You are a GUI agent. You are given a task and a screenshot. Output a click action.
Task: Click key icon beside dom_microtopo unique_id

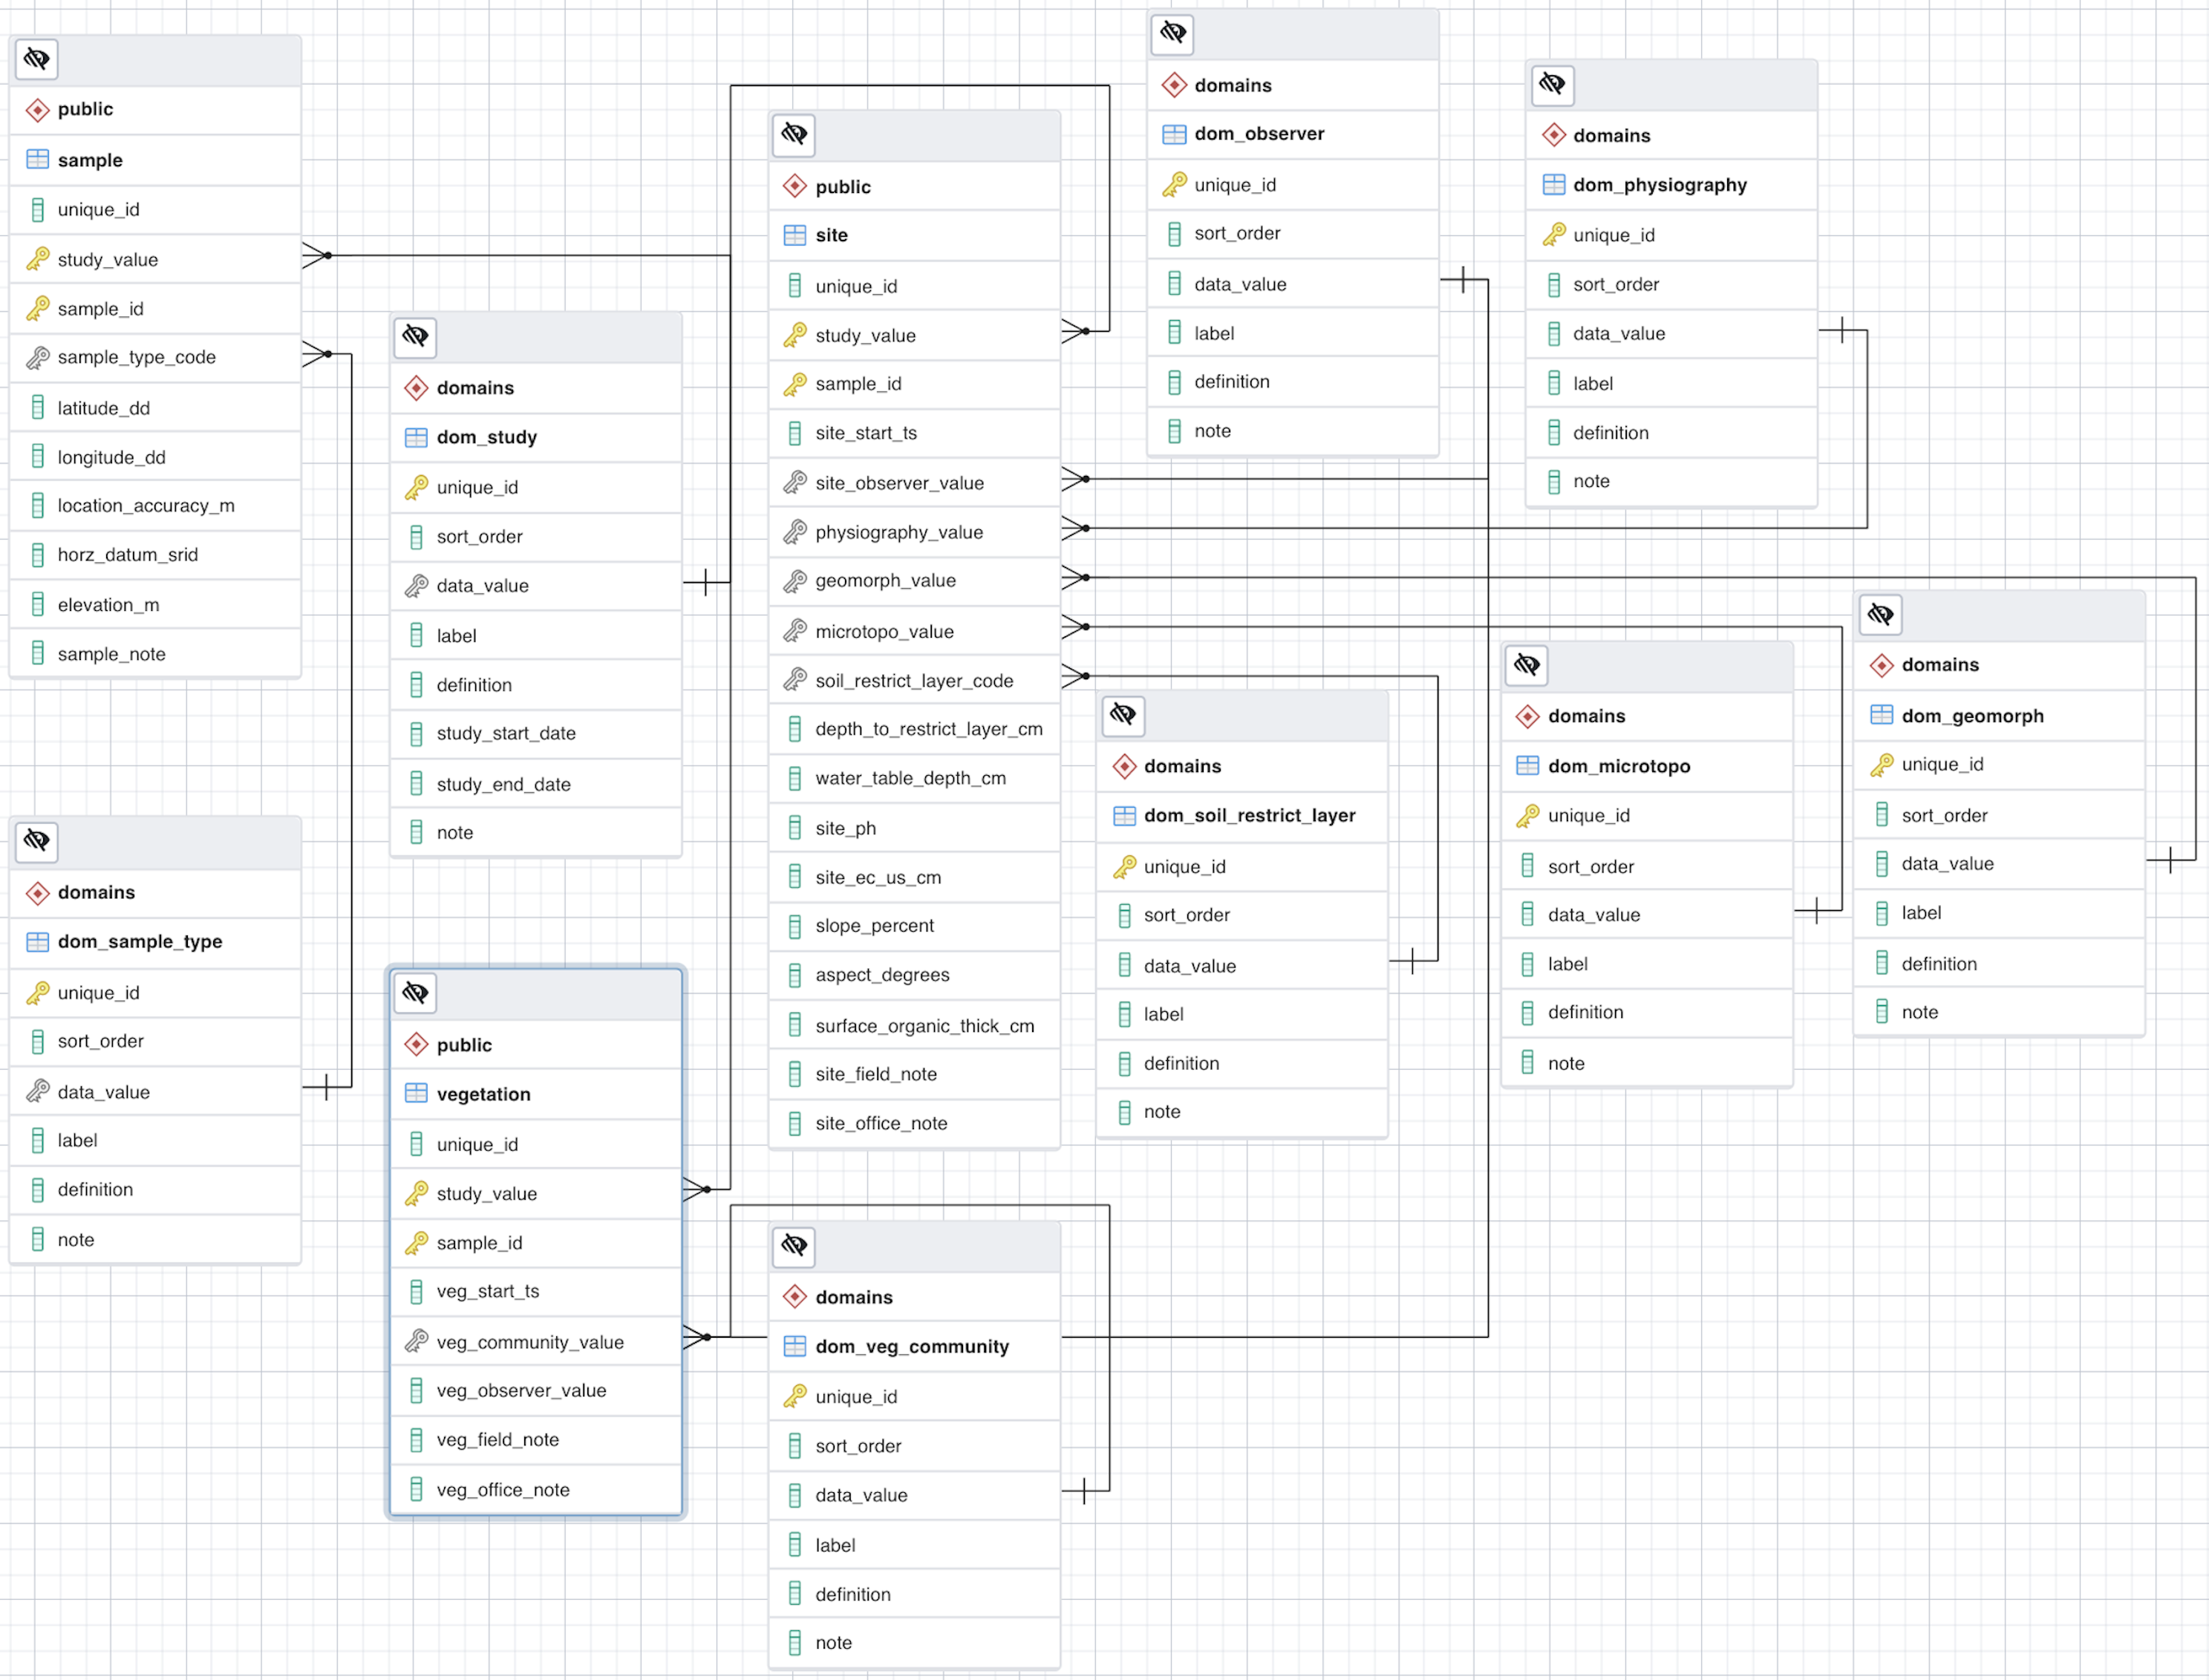(x=1527, y=817)
